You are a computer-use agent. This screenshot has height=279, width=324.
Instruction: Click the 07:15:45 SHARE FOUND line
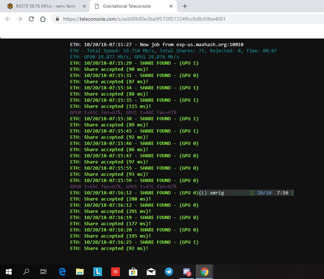coord(134,131)
